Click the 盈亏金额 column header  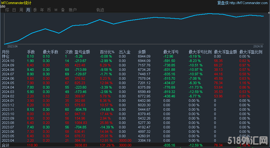click(82, 52)
